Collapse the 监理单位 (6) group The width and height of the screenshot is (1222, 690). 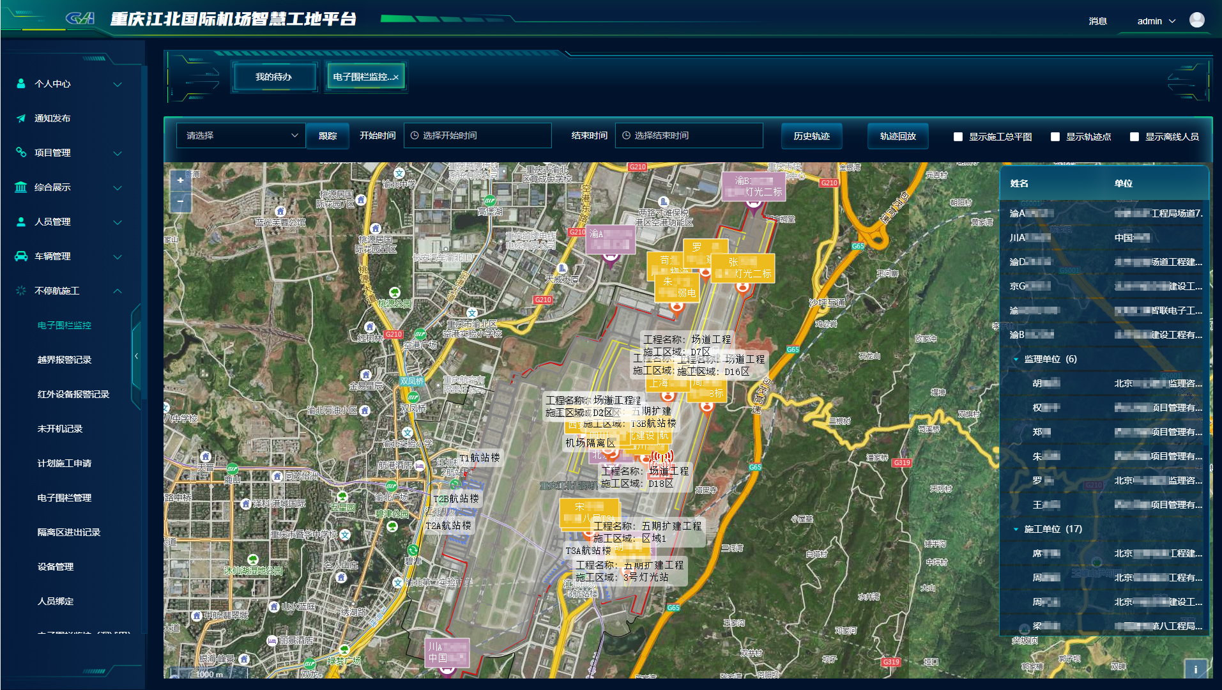[1016, 360]
